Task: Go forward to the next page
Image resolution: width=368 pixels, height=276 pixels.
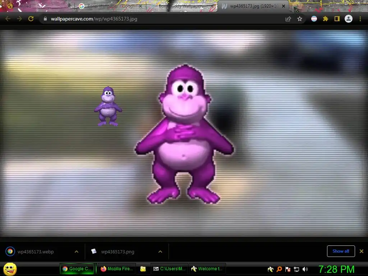Action: click(19, 19)
